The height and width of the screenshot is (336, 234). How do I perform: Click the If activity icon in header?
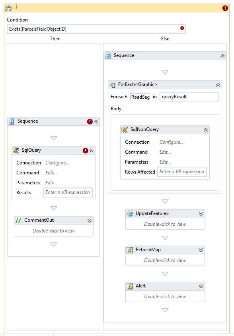8,8
